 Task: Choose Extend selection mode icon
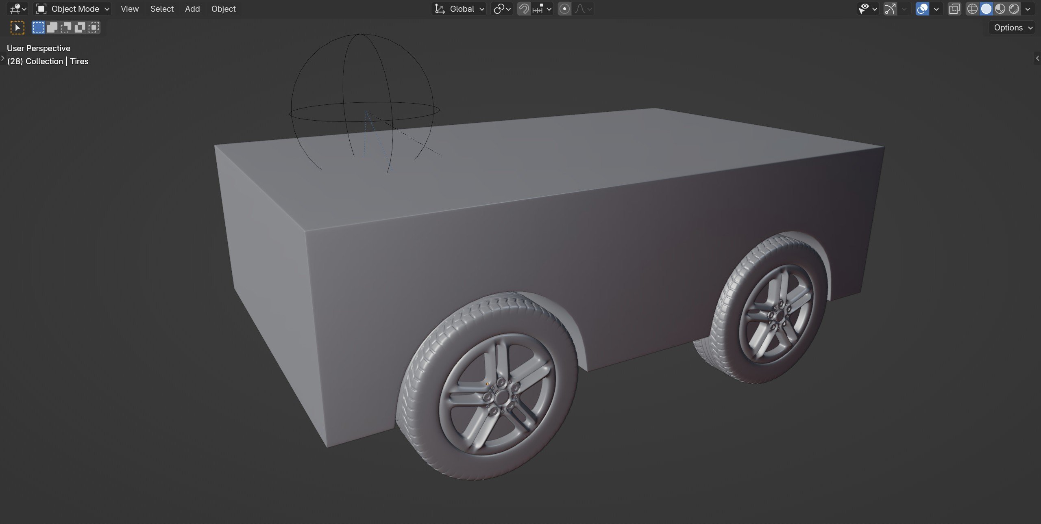click(x=52, y=28)
